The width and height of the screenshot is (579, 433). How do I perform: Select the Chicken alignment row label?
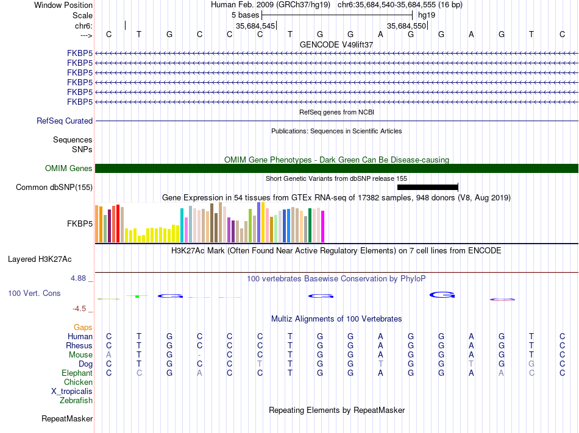click(78, 382)
